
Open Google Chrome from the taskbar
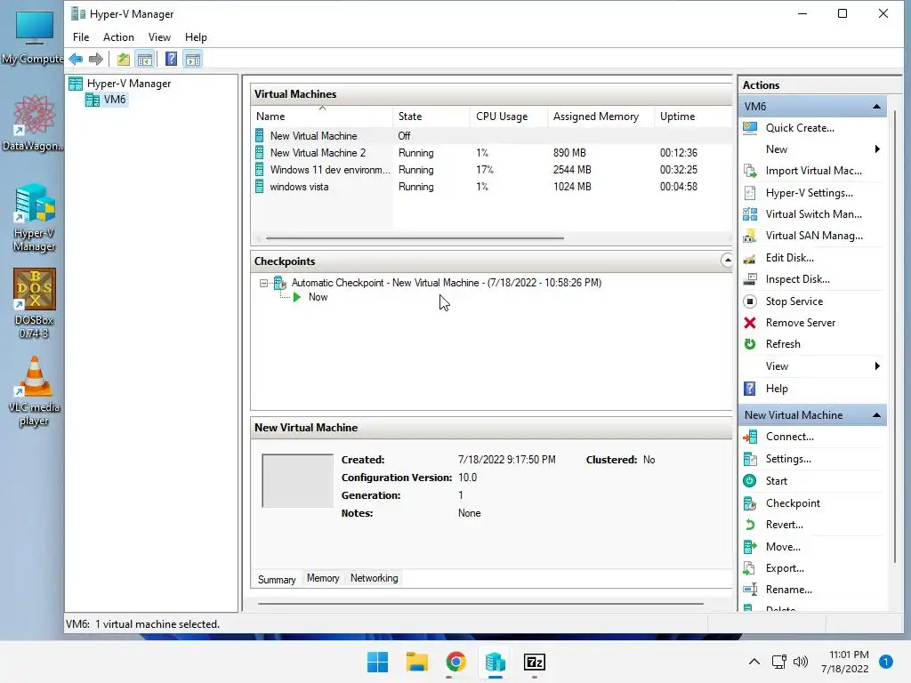[x=456, y=662]
